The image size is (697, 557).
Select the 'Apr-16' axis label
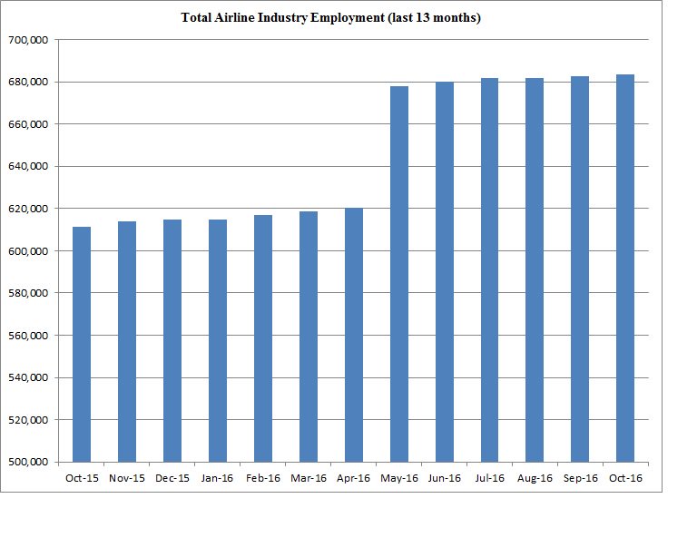[x=353, y=478]
